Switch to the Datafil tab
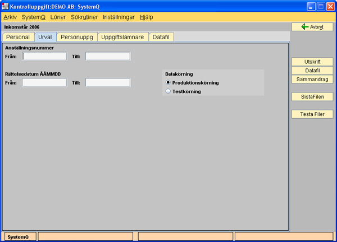 [162, 37]
